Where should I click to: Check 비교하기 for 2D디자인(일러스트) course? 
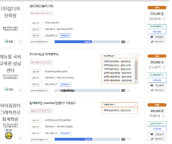coord(157,42)
